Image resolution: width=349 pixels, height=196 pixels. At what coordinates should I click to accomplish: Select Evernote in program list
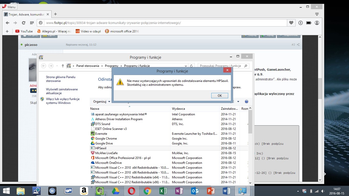click(169, 133)
